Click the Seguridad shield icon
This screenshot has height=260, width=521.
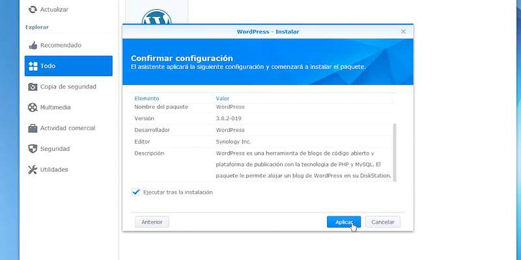click(x=33, y=149)
